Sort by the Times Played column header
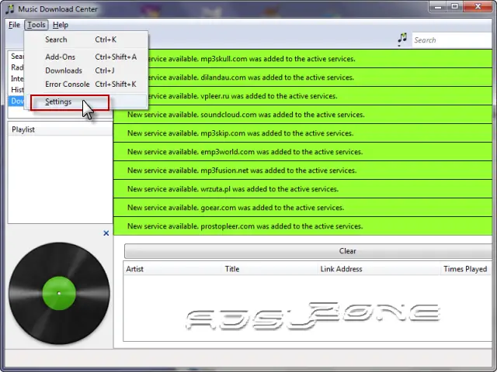 pos(466,269)
